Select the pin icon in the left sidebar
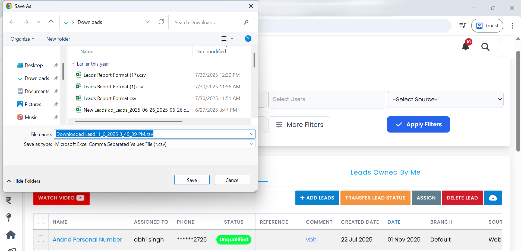The image size is (521, 251). click(x=8, y=218)
